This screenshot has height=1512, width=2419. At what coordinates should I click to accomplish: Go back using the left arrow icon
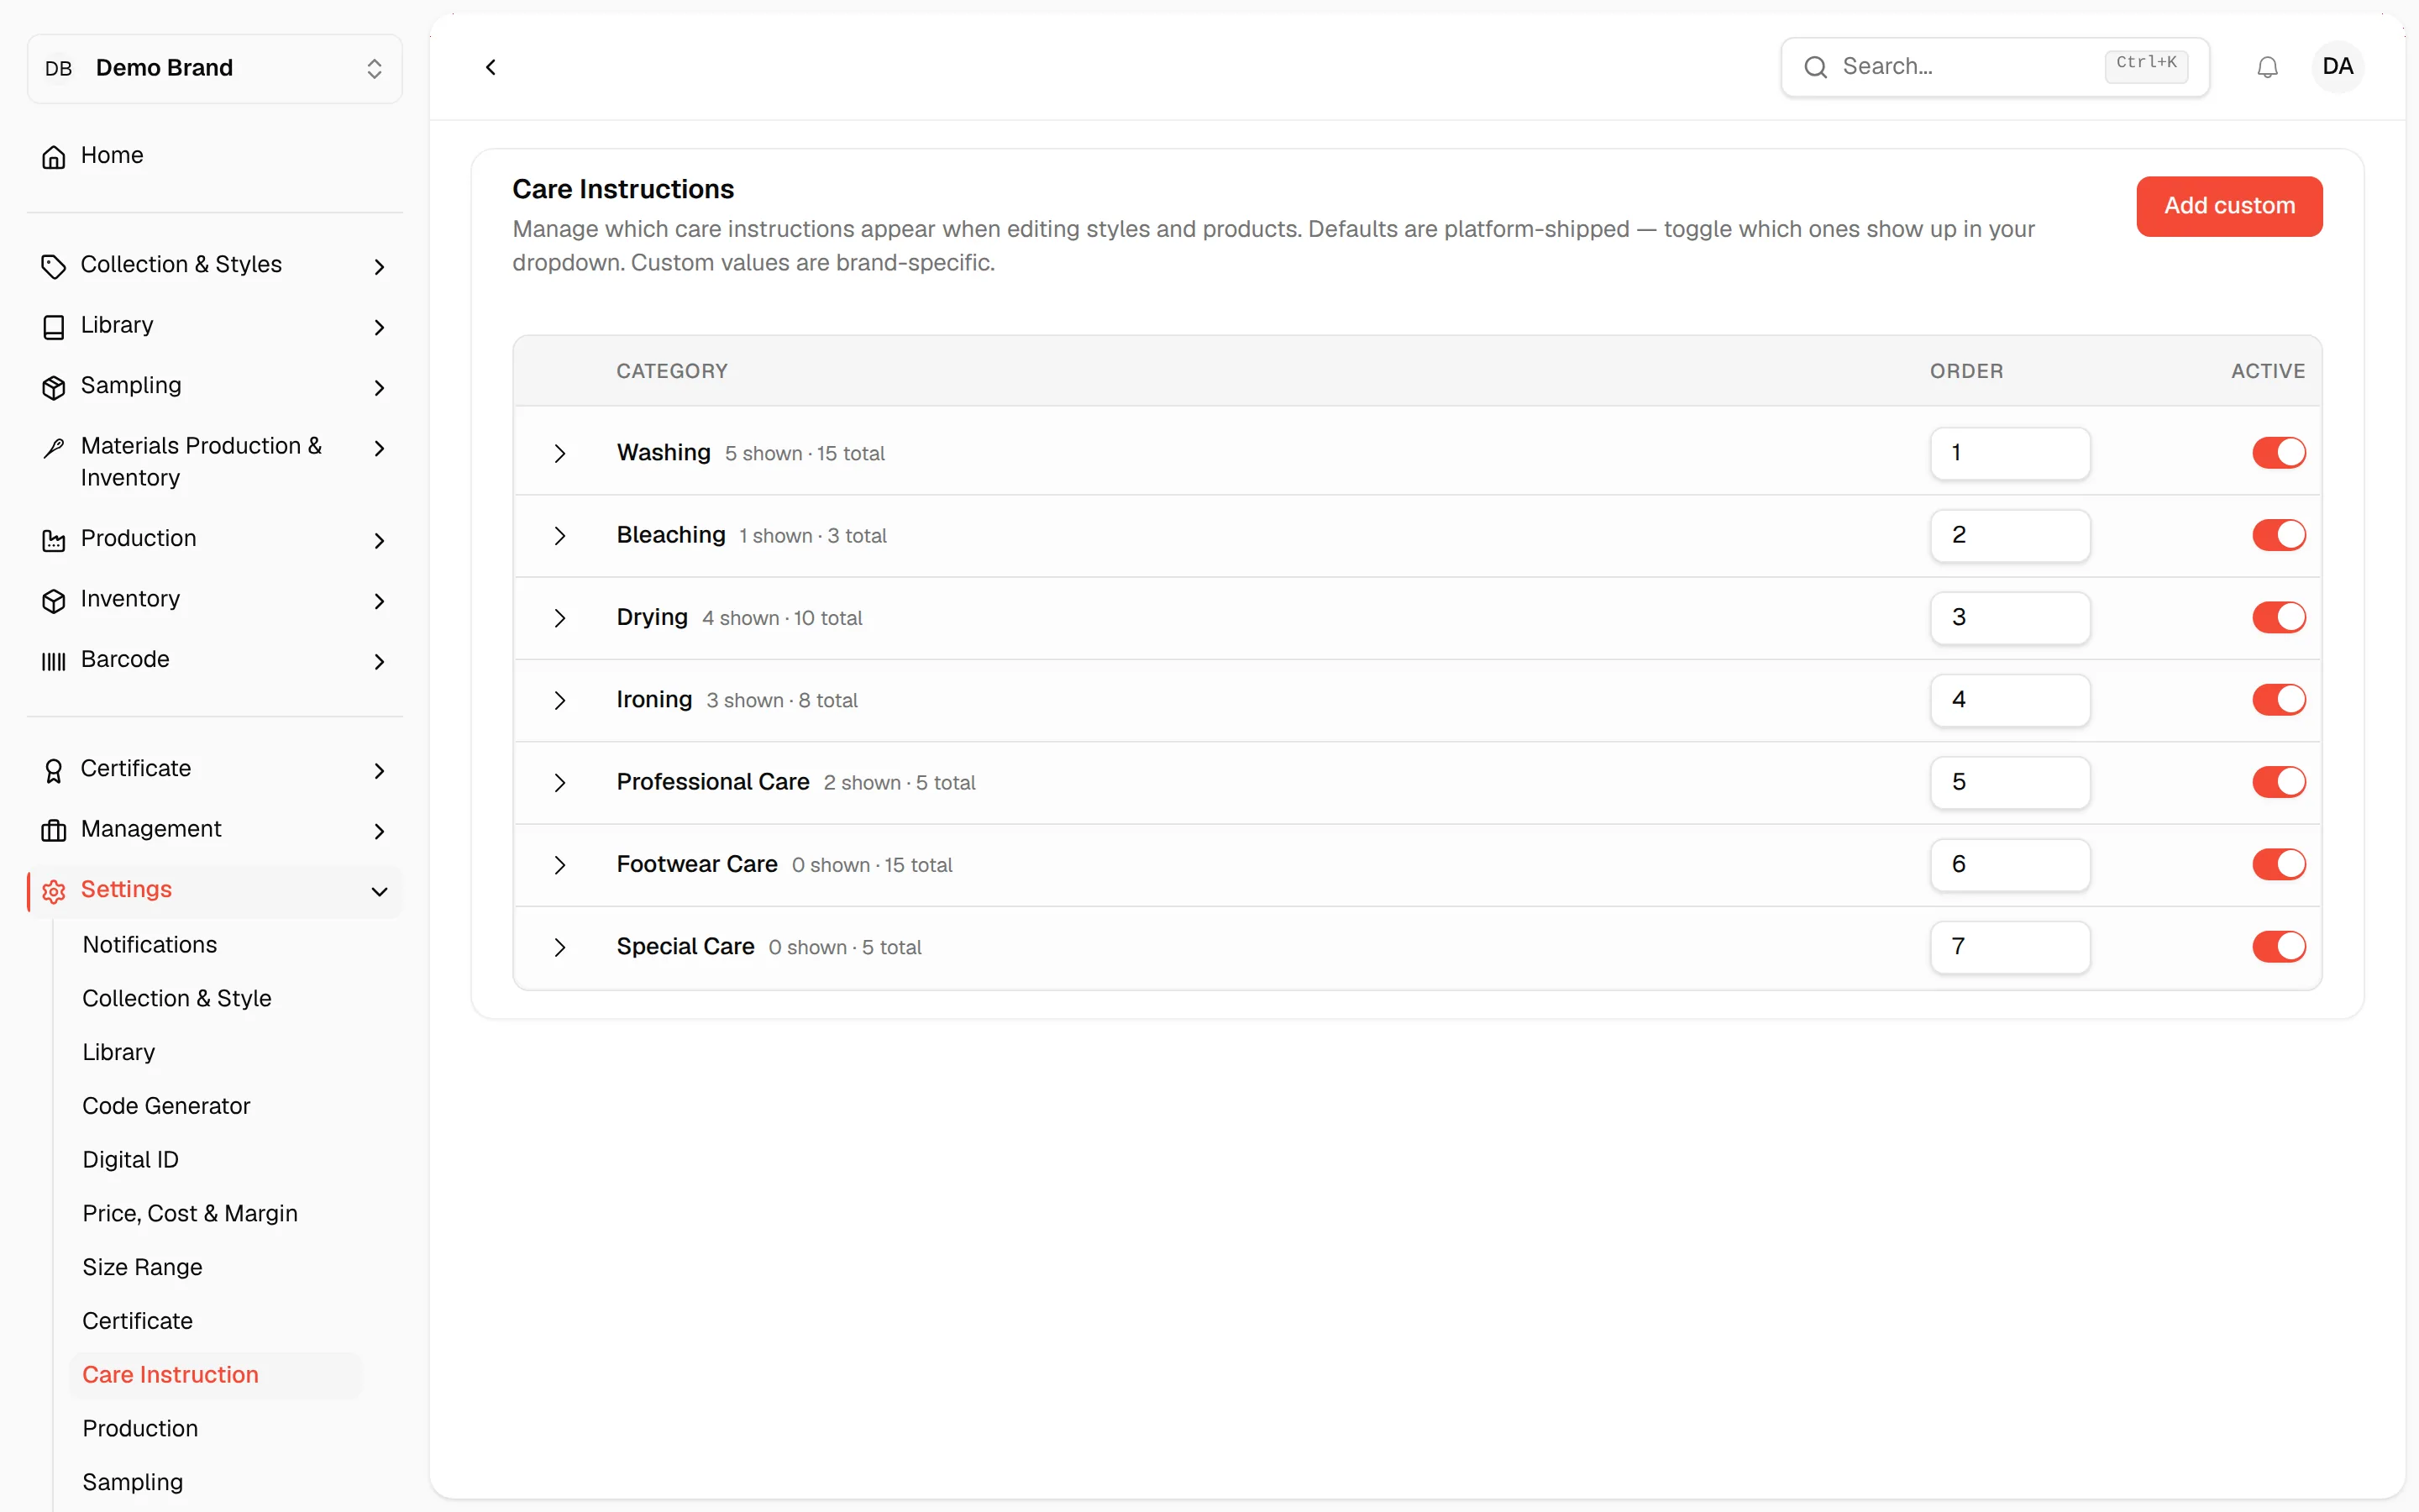click(491, 67)
